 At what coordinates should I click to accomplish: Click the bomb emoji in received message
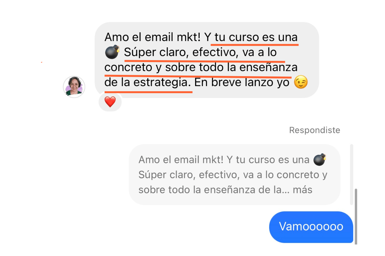pyautogui.click(x=112, y=52)
